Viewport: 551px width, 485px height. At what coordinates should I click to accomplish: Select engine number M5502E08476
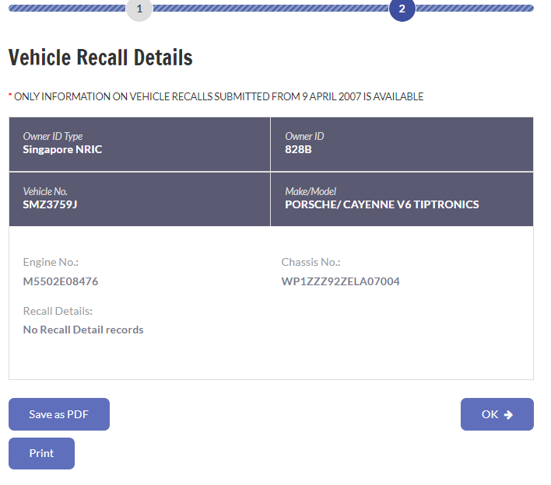point(61,281)
